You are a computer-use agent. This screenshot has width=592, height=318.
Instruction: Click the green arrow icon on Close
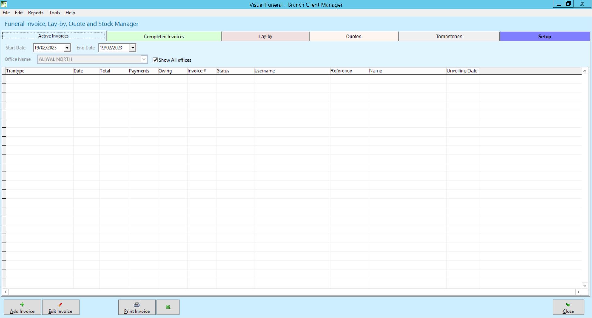[x=568, y=305]
